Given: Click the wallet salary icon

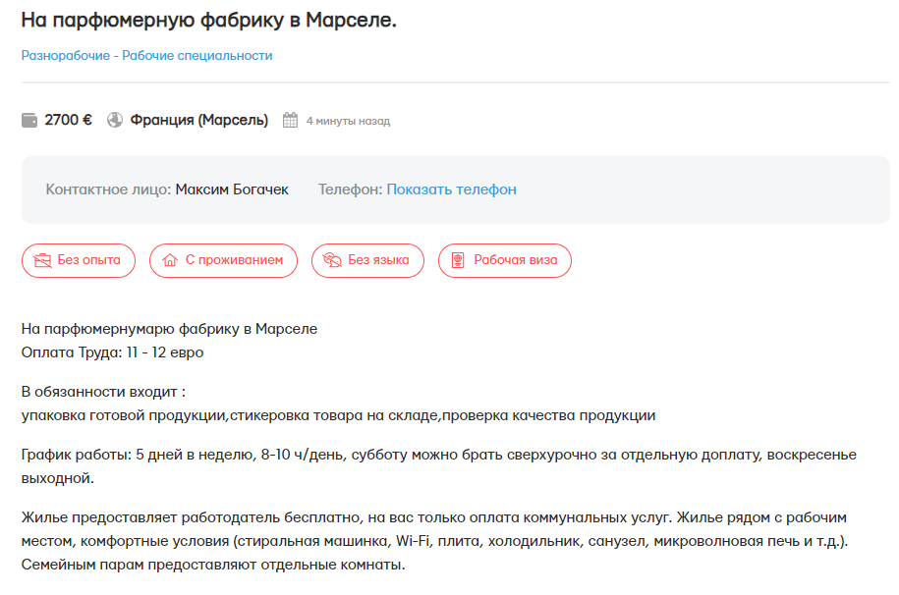Looking at the screenshot, I should click(x=29, y=121).
